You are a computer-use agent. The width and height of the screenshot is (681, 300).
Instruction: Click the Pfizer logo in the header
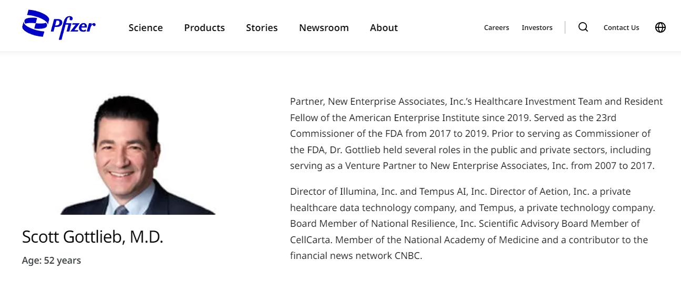59,25
